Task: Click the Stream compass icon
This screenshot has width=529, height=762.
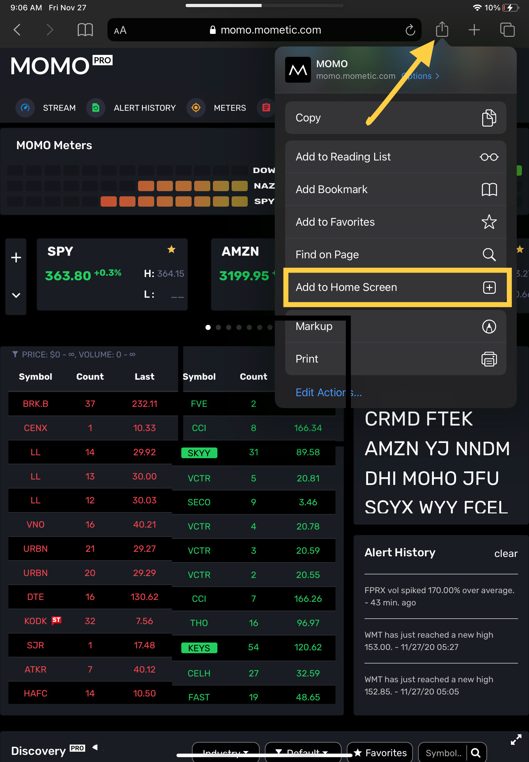Action: [25, 108]
